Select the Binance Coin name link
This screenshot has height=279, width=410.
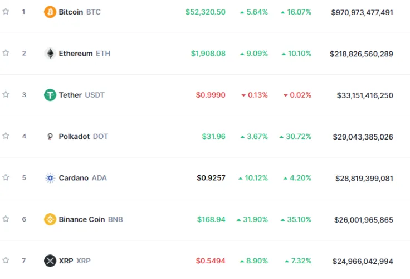(82, 219)
